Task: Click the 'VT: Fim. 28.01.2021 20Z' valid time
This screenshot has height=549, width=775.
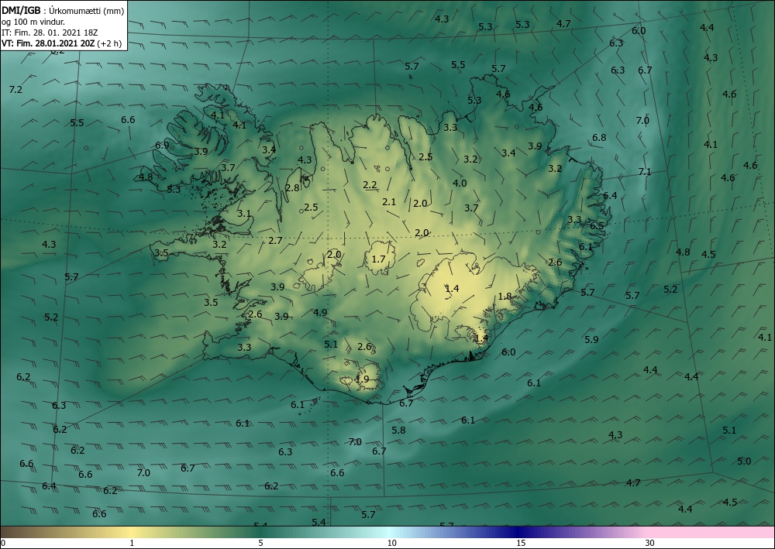Action: click(48, 43)
